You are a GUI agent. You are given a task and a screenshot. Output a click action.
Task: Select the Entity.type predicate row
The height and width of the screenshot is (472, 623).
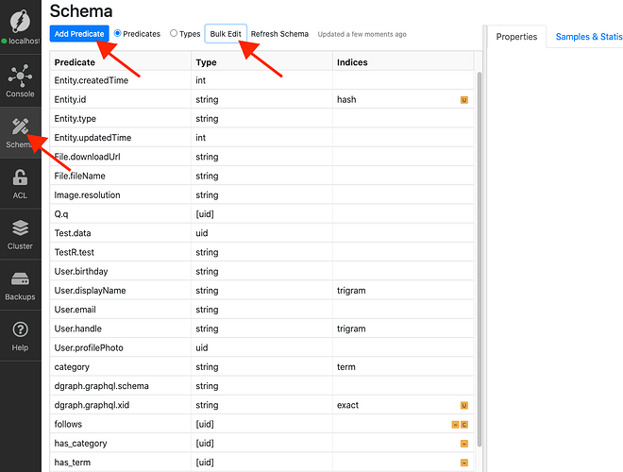click(261, 118)
